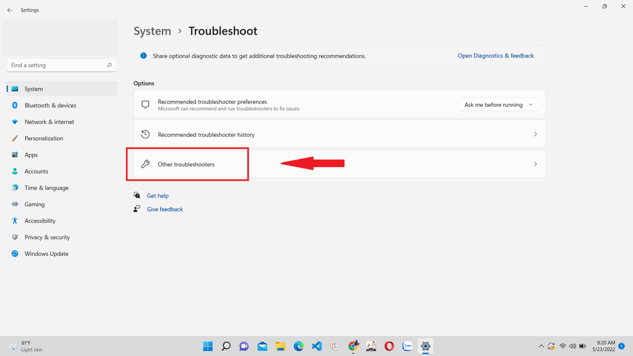Screen dimensions: 633x356
Task: Click the Accessibility figure icon
Action: click(15, 221)
